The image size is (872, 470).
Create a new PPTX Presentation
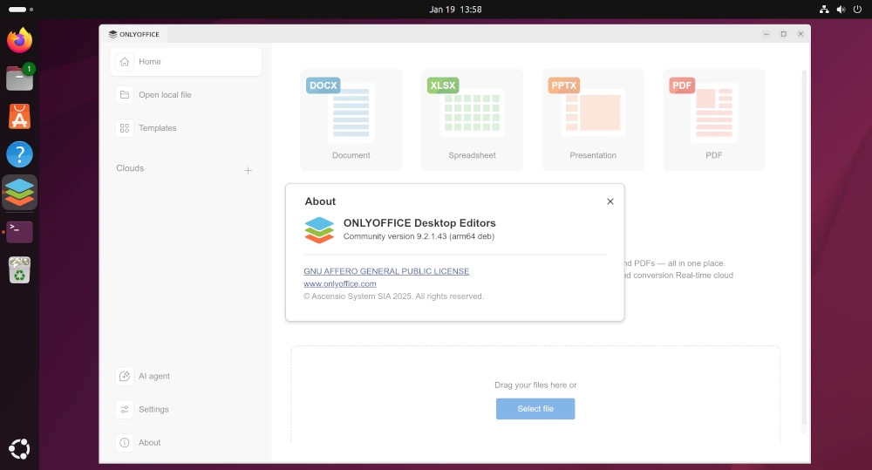pyautogui.click(x=593, y=119)
